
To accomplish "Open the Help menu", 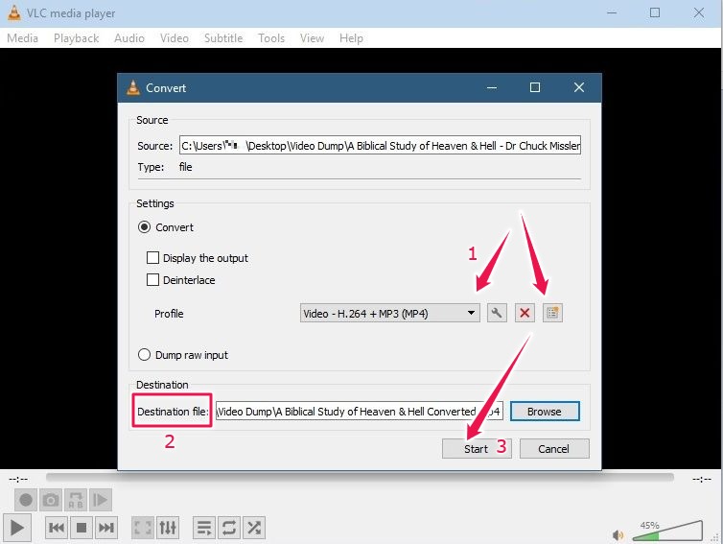I will [351, 38].
